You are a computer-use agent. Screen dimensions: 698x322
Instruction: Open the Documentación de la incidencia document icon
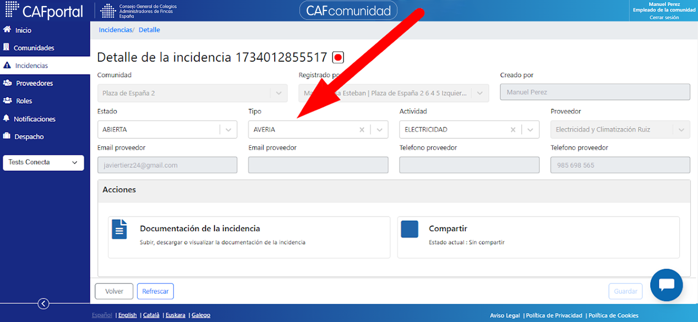pyautogui.click(x=119, y=229)
